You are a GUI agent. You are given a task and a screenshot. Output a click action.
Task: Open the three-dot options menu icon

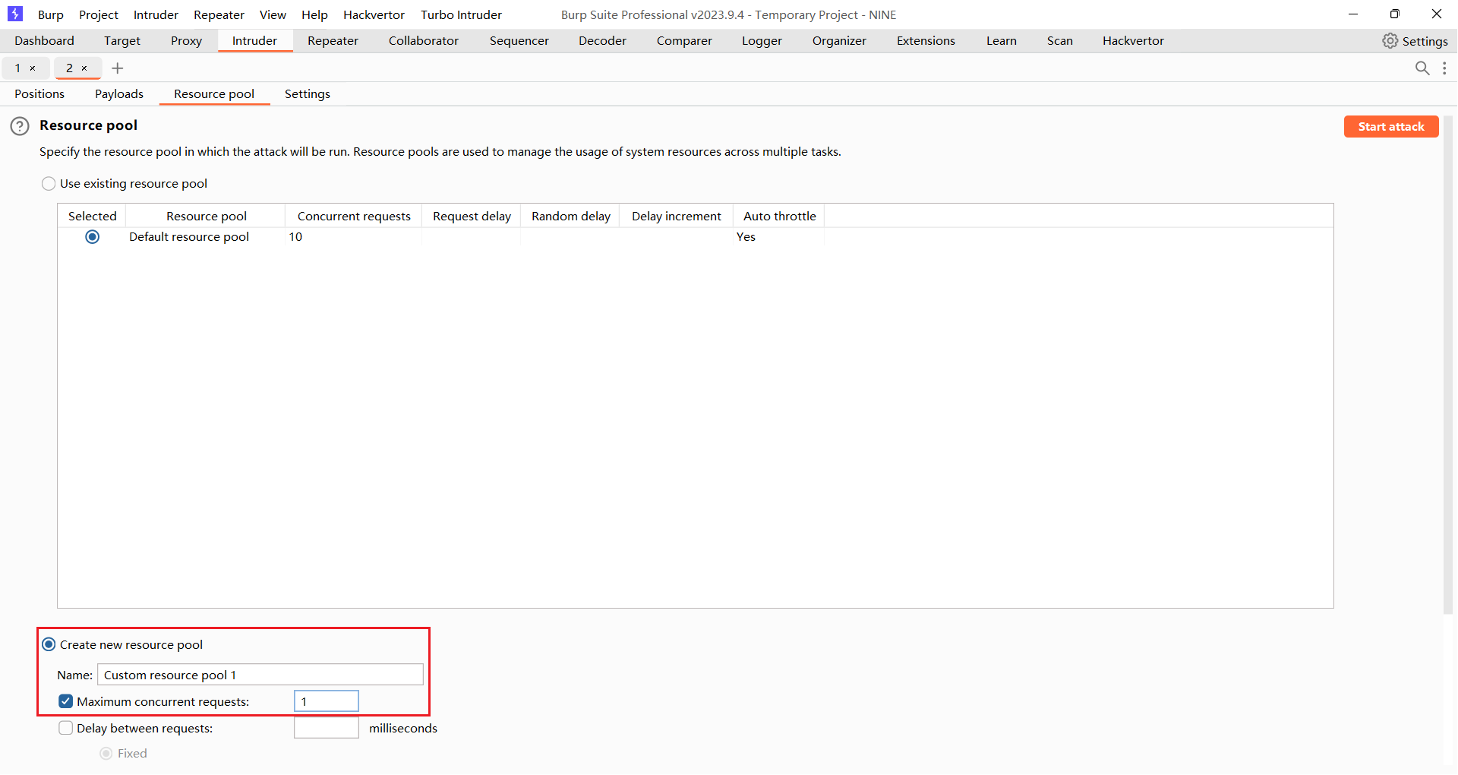[1444, 68]
